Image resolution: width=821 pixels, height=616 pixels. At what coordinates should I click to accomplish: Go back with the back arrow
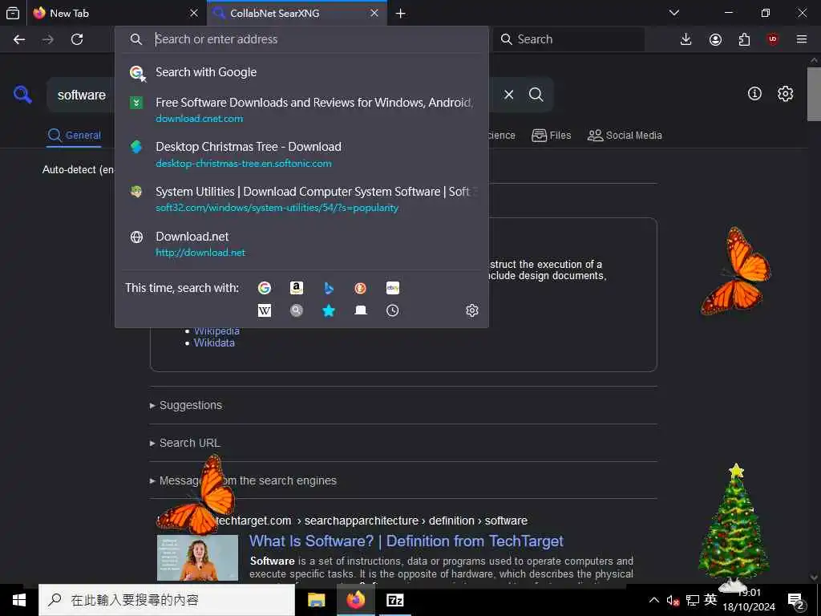point(19,39)
